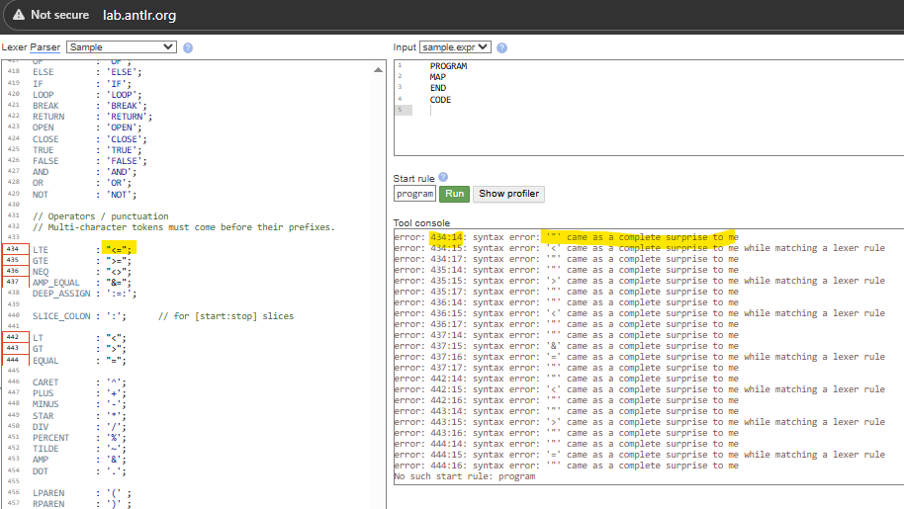Click the help icon beside Start rule
The image size is (904, 509).
click(x=442, y=177)
